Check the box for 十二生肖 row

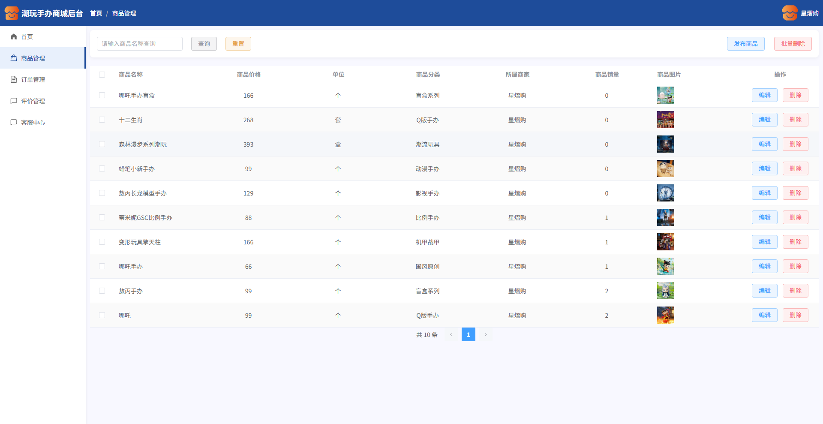pyautogui.click(x=102, y=120)
